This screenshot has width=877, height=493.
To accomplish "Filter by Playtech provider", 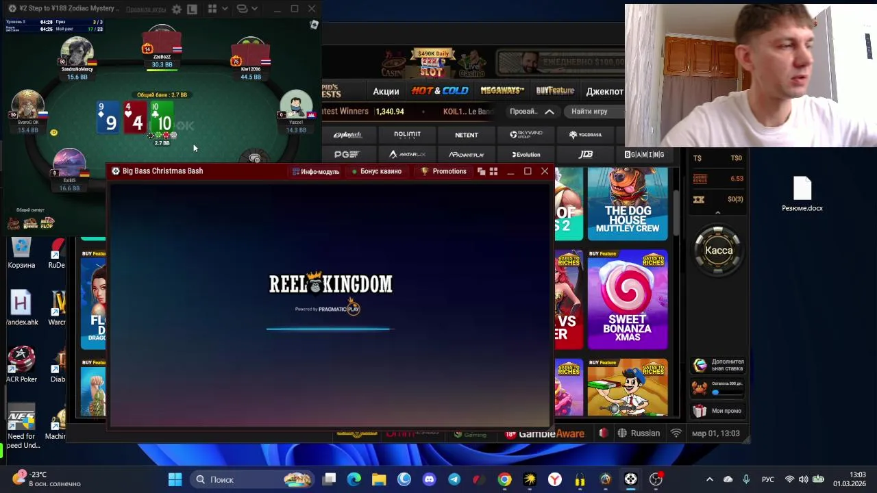I will click(347, 135).
